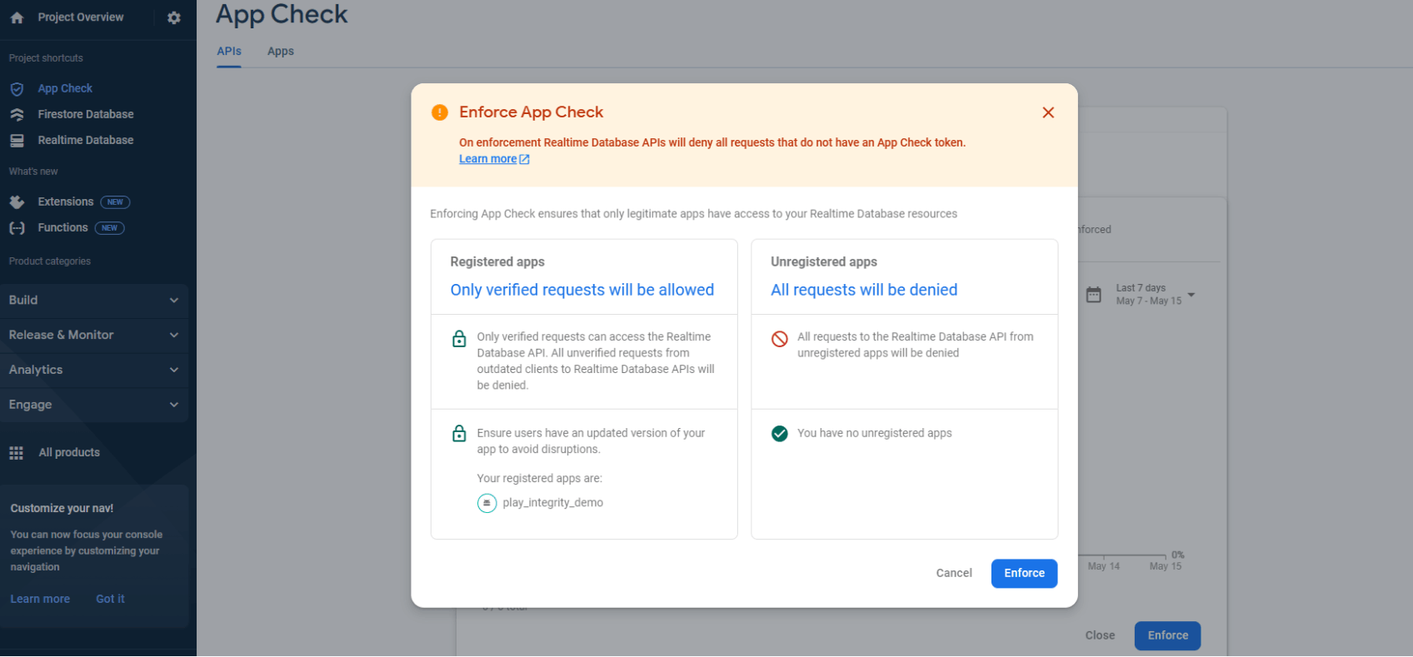1413x657 pixels.
Task: Click the Extensions icon in the sidebar
Action: click(17, 202)
